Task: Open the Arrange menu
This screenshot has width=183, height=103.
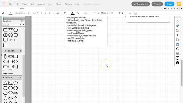Action: coord(41,4)
